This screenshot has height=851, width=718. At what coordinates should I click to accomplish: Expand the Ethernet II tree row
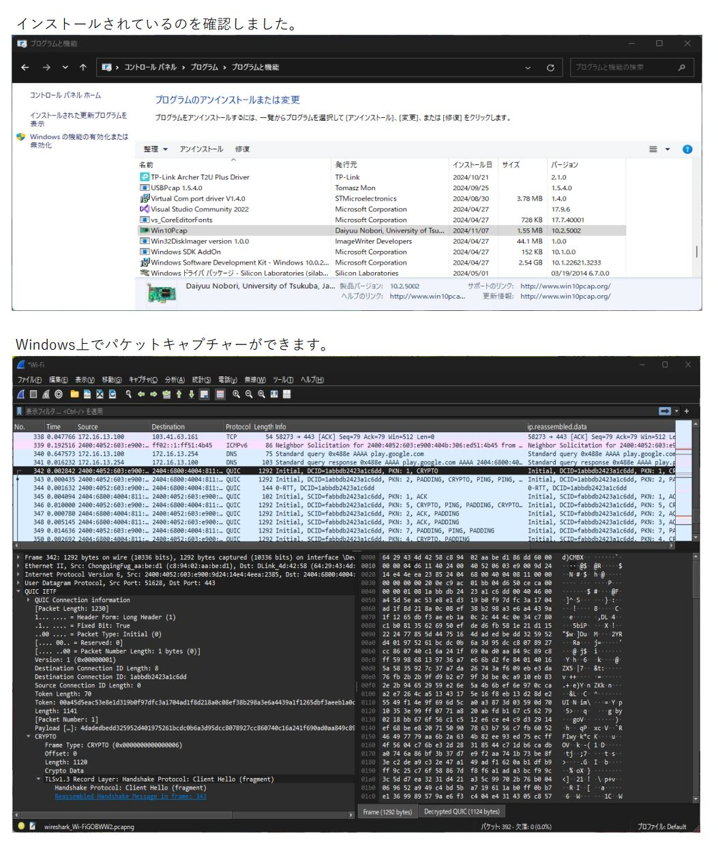pos(18,566)
